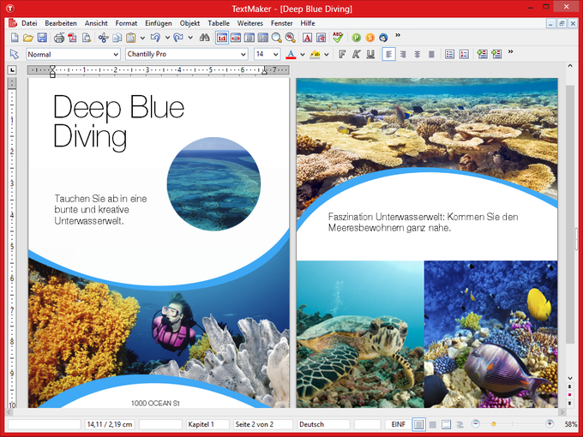Print the document with the printer icon
The image size is (583, 437).
(59, 38)
